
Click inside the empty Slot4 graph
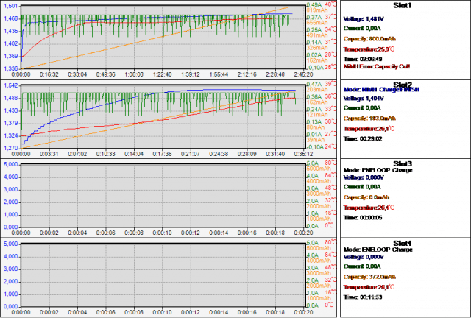pos(163,275)
